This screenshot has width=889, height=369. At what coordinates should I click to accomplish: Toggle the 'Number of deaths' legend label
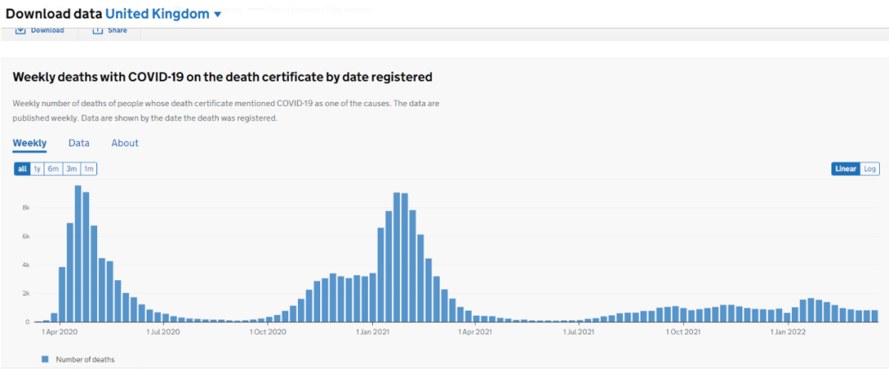(85, 359)
